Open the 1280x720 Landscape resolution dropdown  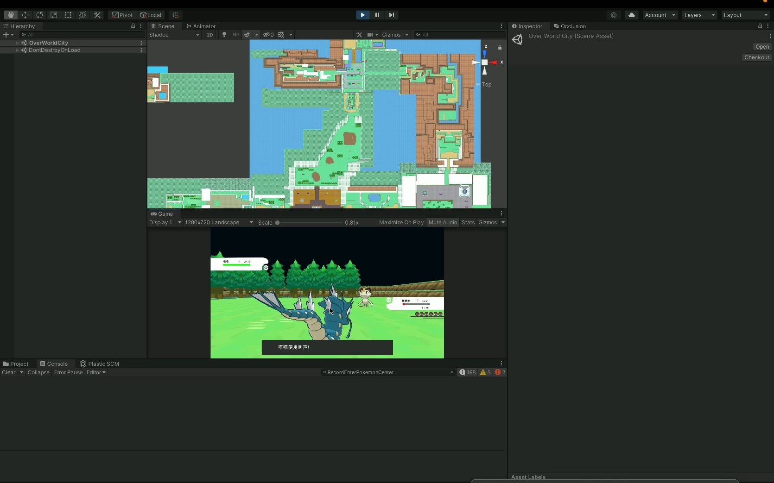point(219,222)
